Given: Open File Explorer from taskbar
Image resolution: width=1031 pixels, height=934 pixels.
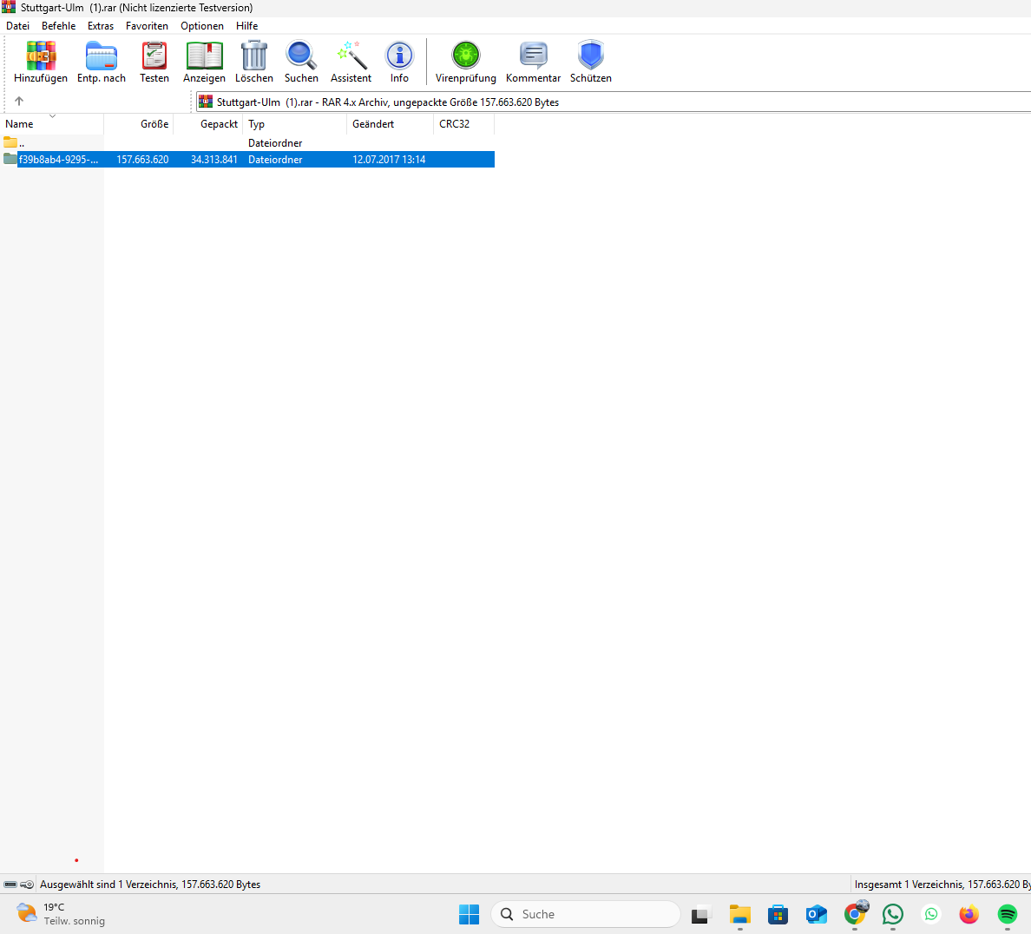Looking at the screenshot, I should pyautogui.click(x=739, y=914).
